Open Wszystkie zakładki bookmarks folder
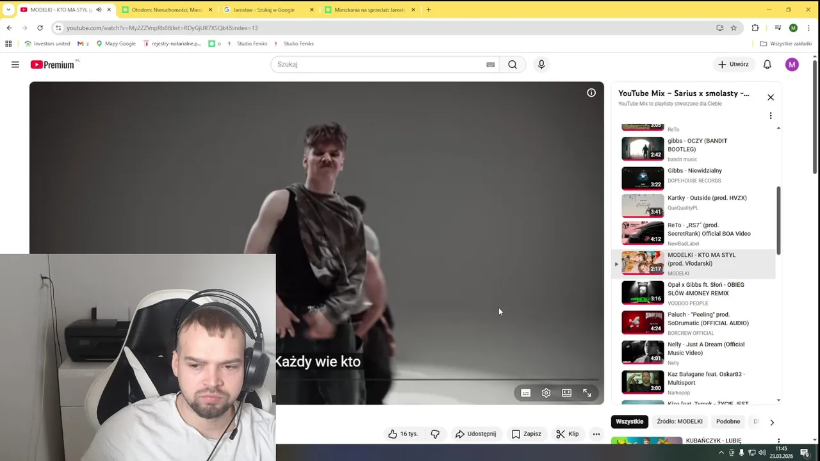The width and height of the screenshot is (820, 461). coord(786,44)
